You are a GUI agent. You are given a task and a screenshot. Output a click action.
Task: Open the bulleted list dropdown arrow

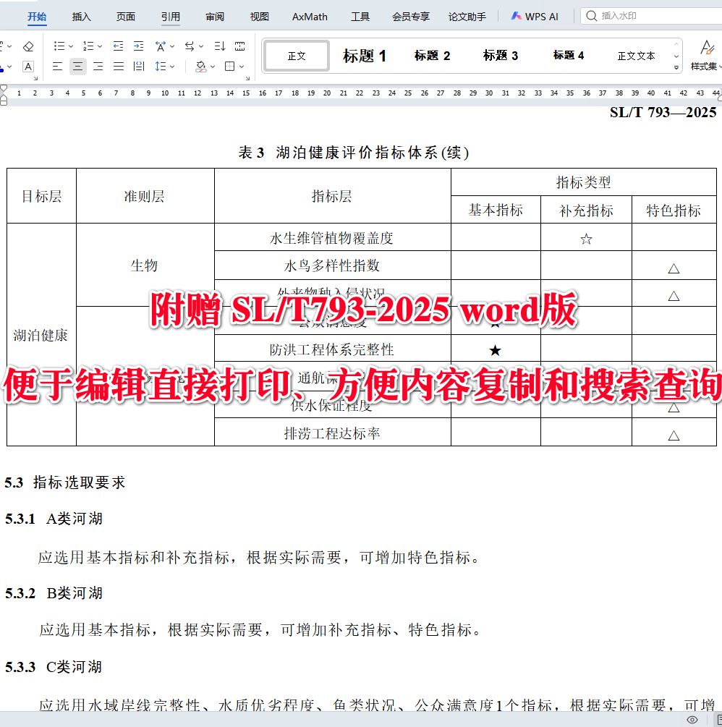[71, 46]
